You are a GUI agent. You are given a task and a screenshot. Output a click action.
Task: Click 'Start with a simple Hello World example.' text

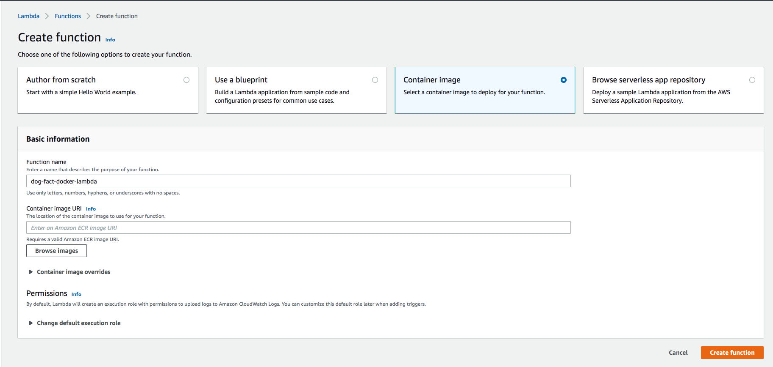tap(81, 92)
